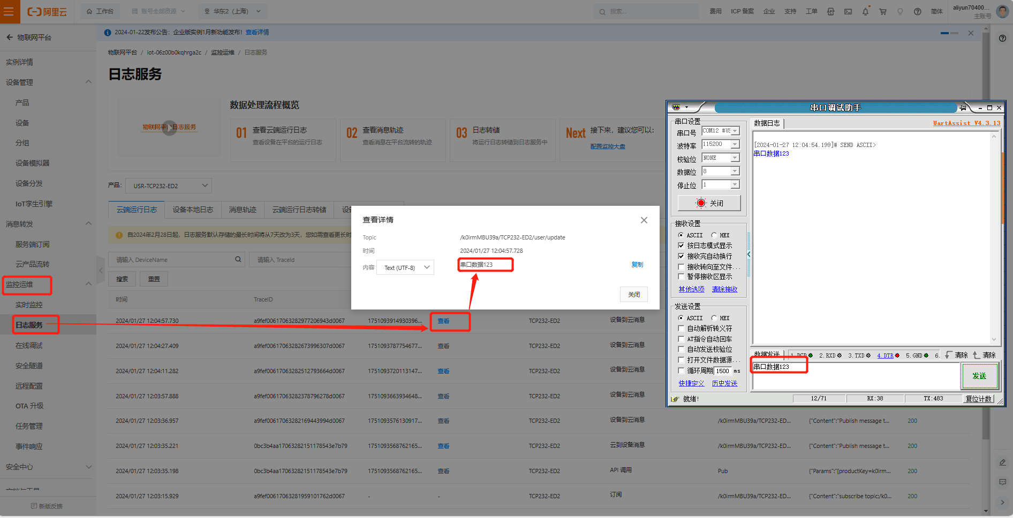This screenshot has height=518, width=1013.
Task: Switch to the 设备本地日志 tab
Action: 193,210
